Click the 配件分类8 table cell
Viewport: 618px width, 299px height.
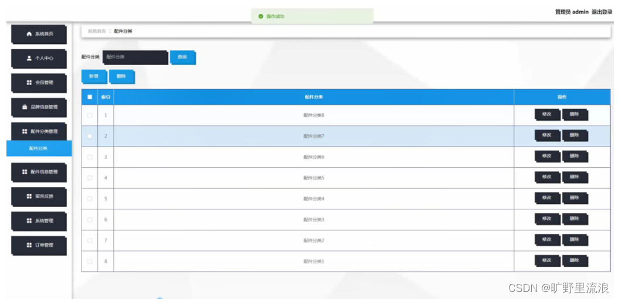[x=314, y=115]
